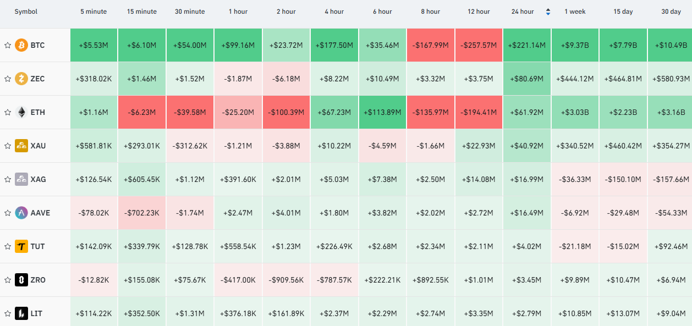Click the XAG silver bars icon
The width and height of the screenshot is (692, 326).
click(x=21, y=179)
